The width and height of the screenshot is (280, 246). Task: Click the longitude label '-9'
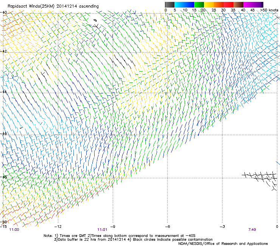(113, 226)
